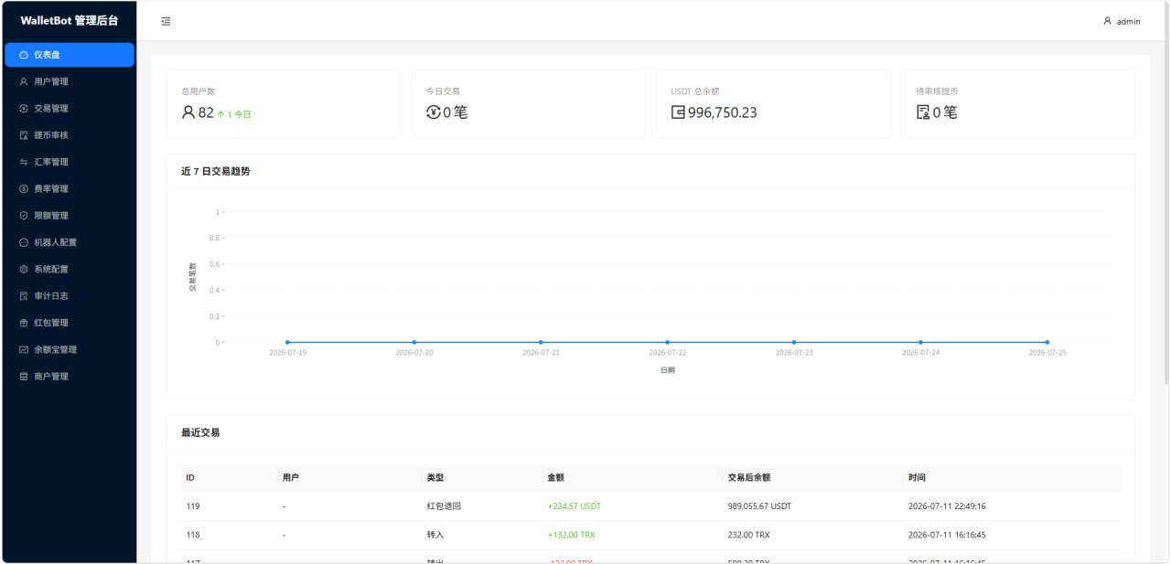Click the 交易管理 icon in sidebar
The width and height of the screenshot is (1171, 564).
(24, 108)
